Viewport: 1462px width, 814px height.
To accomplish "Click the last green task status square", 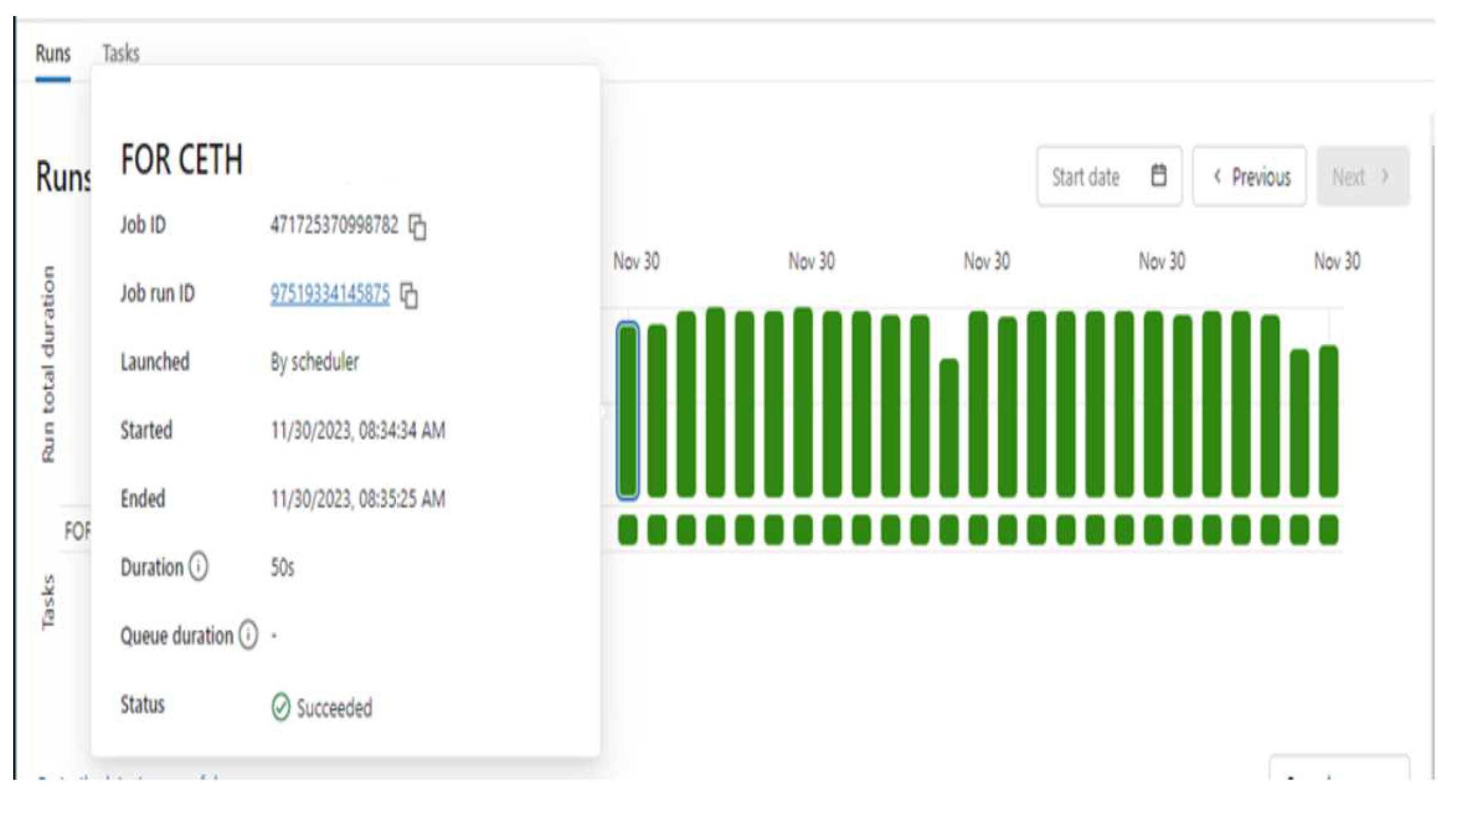I will [1329, 529].
